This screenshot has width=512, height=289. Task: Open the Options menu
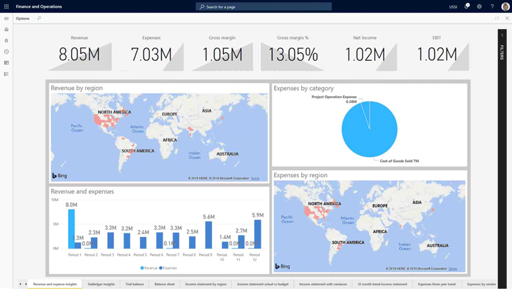22,19
